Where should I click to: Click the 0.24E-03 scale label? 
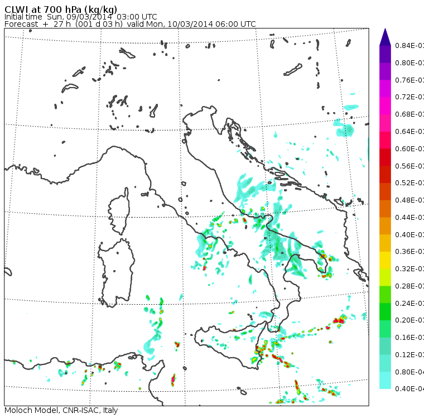point(409,303)
